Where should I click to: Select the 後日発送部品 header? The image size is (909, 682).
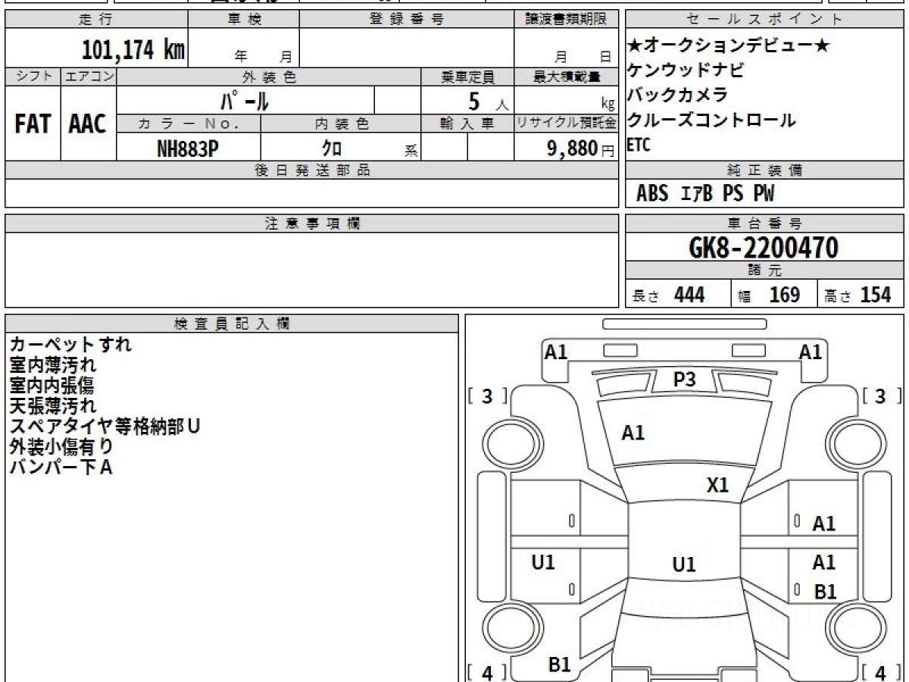tap(312, 170)
